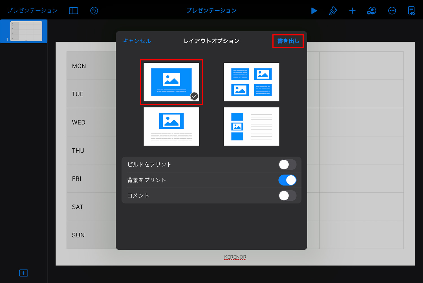Open the Insert plus menu
Screen dimensions: 423x283
[352, 11]
